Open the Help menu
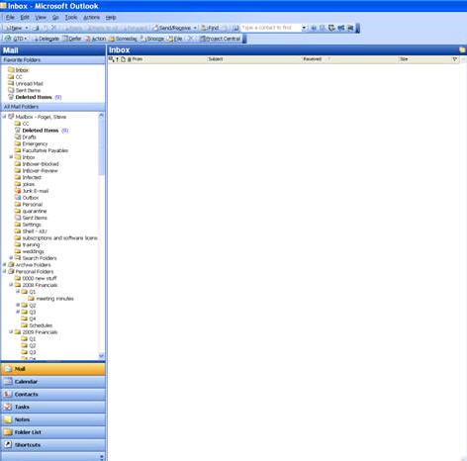The image size is (467, 461). (x=111, y=17)
